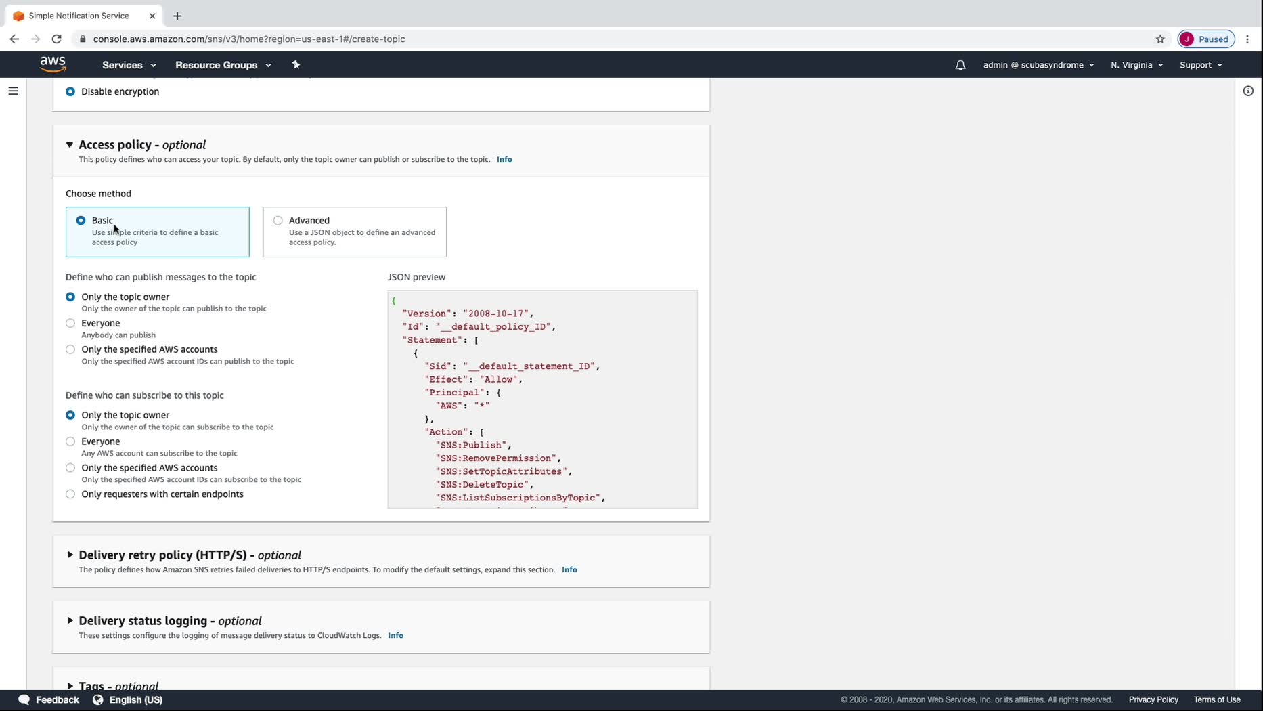Open the side navigation hamburger menu
This screenshot has width=1263, height=711.
tap(13, 91)
